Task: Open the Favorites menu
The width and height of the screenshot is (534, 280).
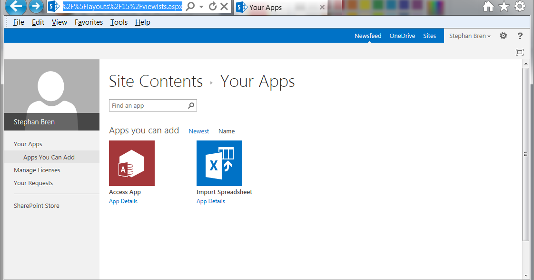Action: 89,22
